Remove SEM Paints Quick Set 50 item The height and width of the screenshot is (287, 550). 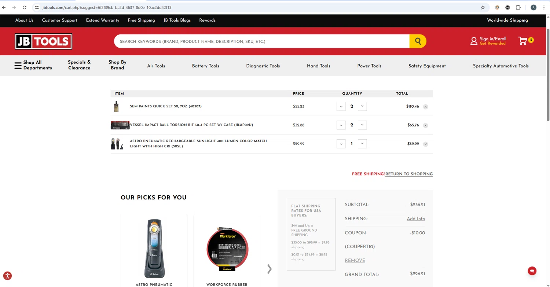coord(425,107)
